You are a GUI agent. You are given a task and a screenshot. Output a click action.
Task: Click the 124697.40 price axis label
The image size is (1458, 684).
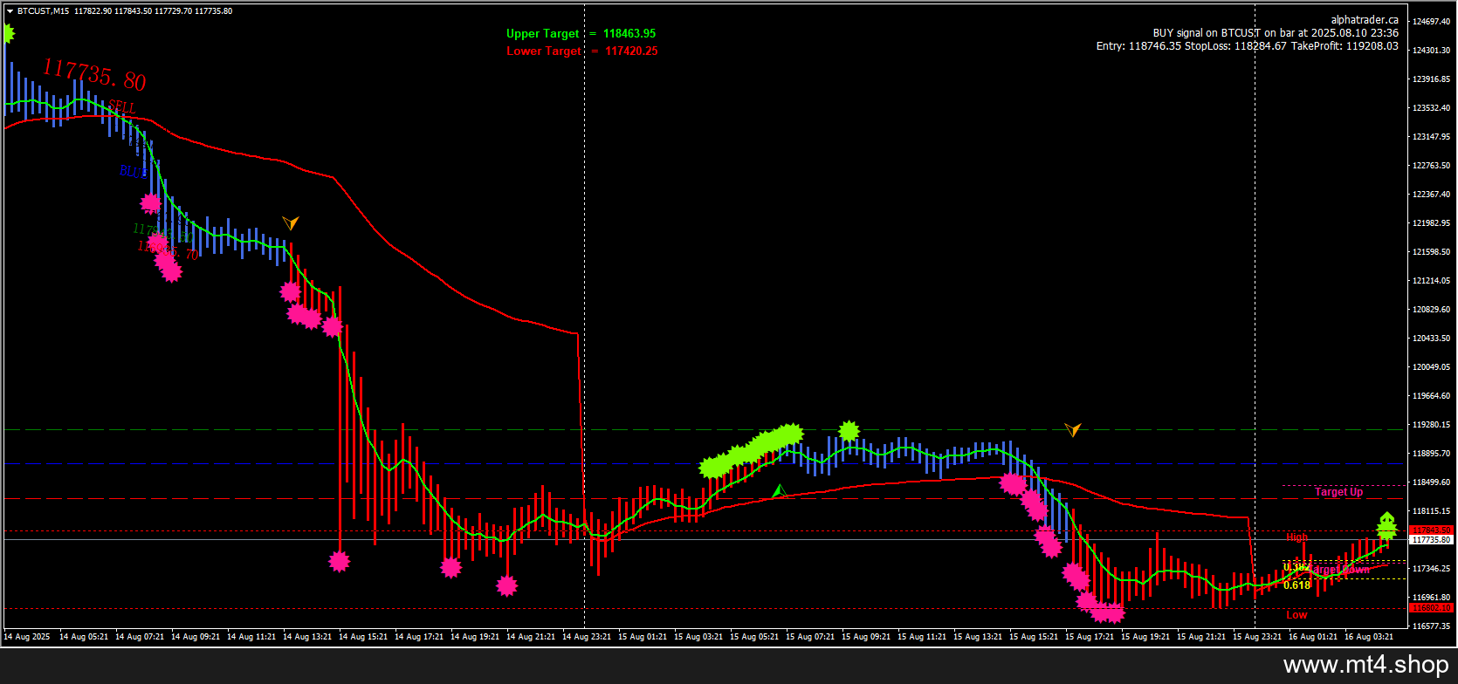click(x=1431, y=21)
